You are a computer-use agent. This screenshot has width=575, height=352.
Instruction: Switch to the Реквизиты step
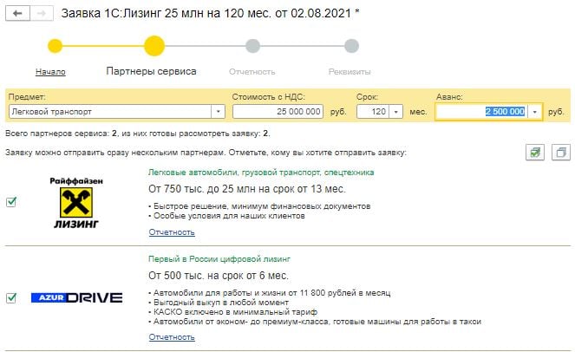(x=350, y=72)
